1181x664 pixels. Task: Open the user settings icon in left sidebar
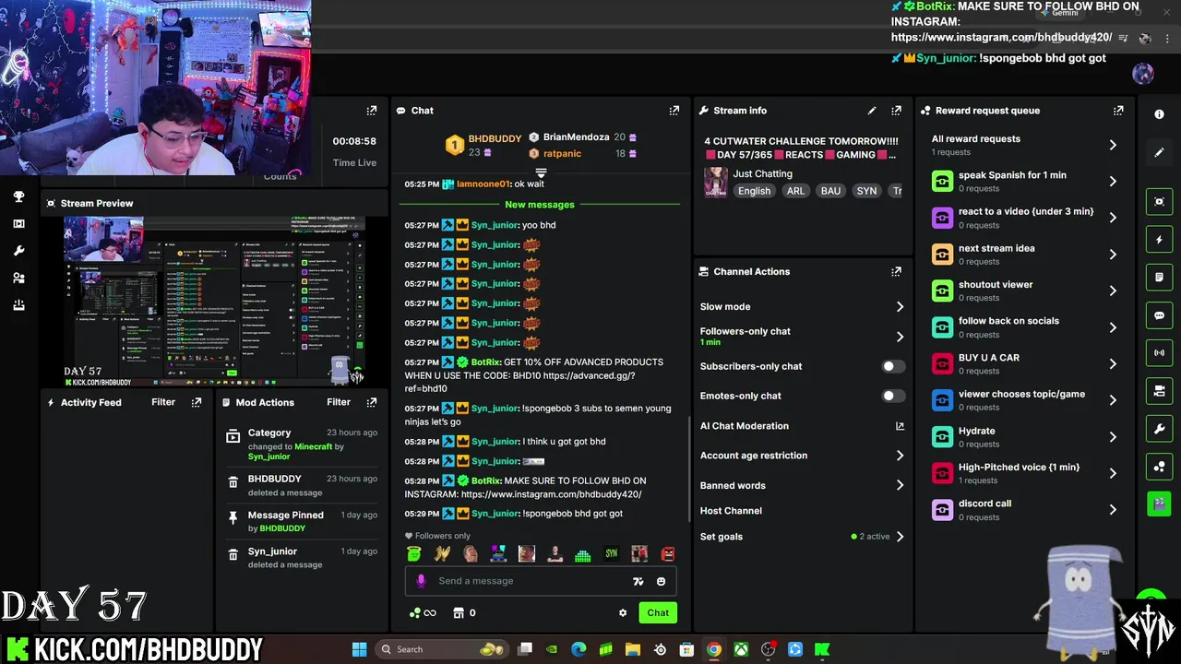coord(18,278)
